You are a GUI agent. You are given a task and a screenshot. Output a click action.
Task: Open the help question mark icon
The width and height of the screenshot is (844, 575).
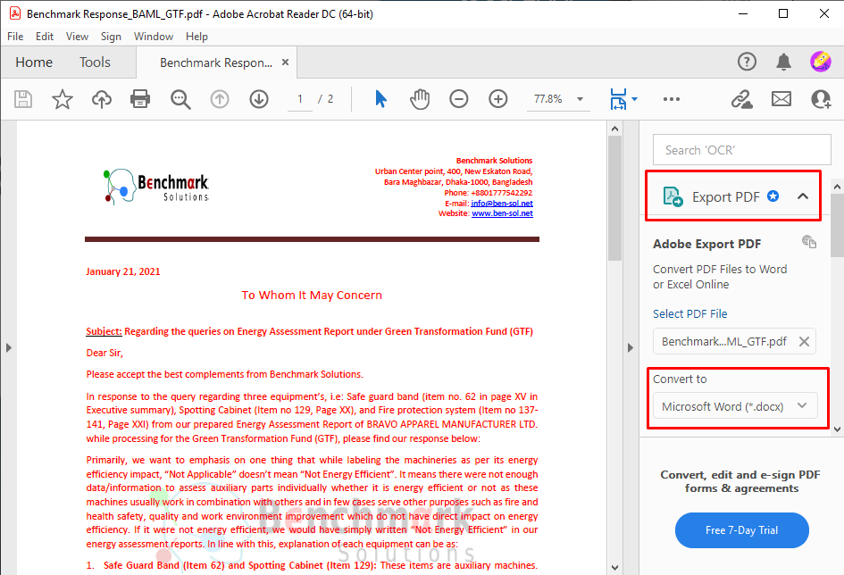[x=747, y=62]
